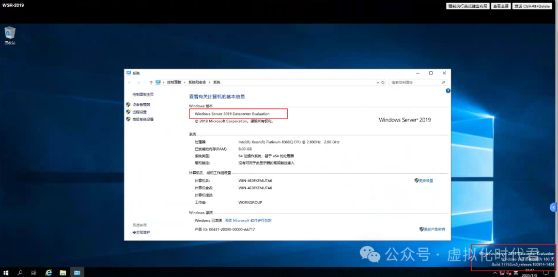558x277 pixels.
Task: Open the taskbar clock showing 23:47
Action: (x=529, y=273)
